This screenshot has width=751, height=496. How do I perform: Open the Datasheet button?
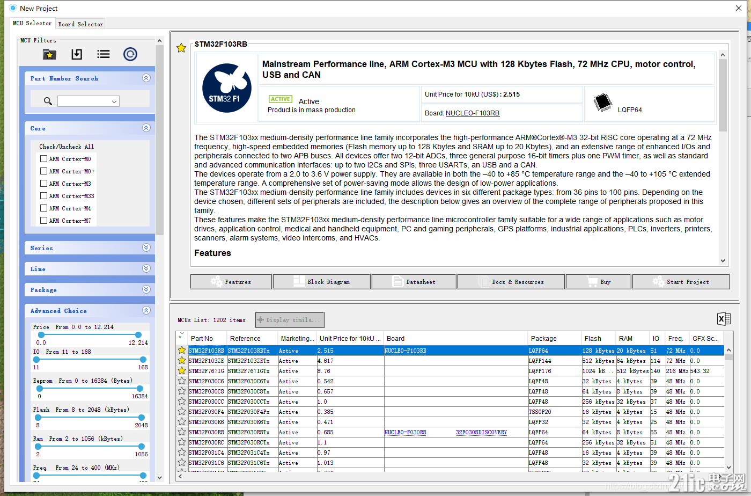[x=414, y=282]
